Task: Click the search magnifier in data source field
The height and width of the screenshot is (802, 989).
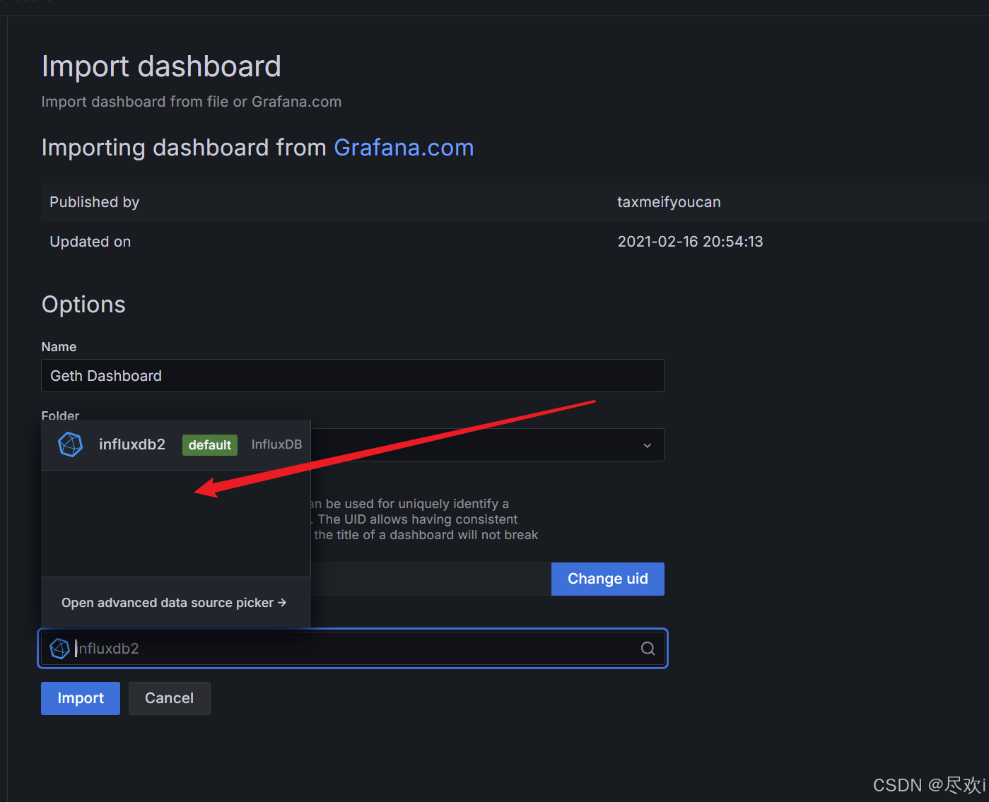Action: pyautogui.click(x=648, y=649)
